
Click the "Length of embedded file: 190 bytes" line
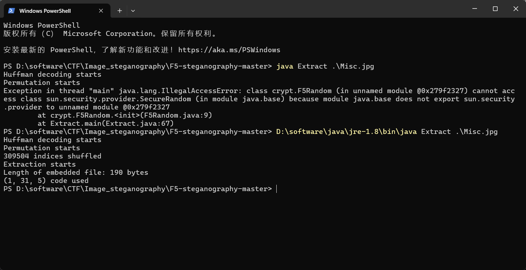[76, 173]
